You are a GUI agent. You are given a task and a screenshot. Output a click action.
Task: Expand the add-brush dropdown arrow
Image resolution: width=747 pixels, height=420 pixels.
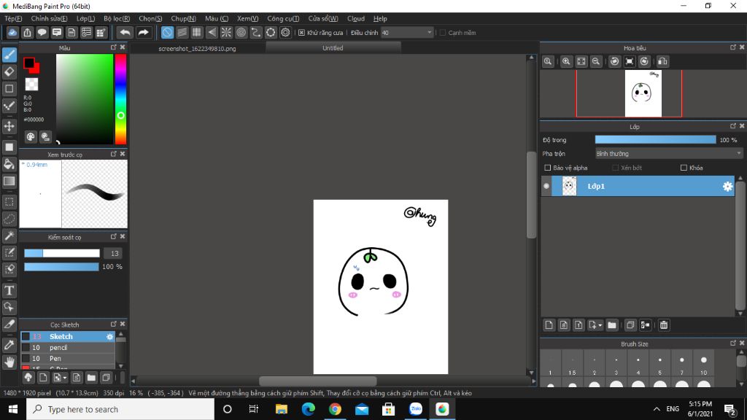click(x=65, y=378)
